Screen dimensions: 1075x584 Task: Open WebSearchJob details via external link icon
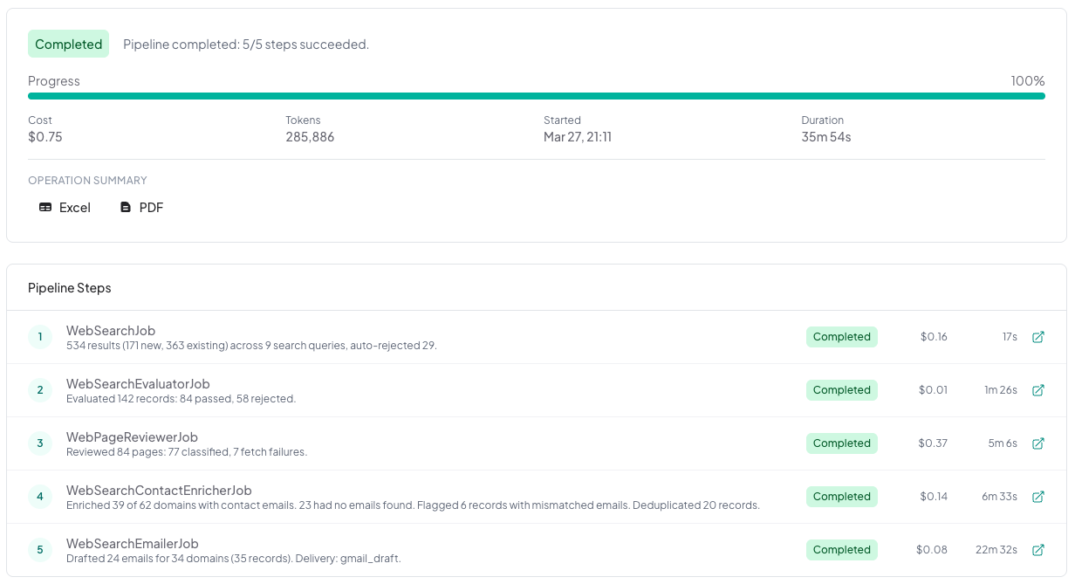coord(1038,337)
